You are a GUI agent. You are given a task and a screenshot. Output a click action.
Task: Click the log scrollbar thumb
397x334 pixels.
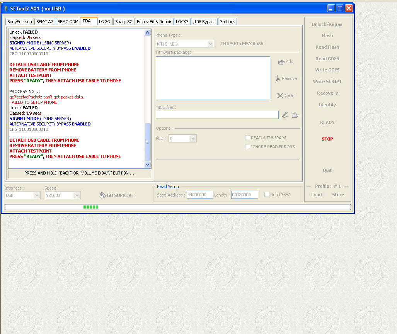click(x=148, y=142)
